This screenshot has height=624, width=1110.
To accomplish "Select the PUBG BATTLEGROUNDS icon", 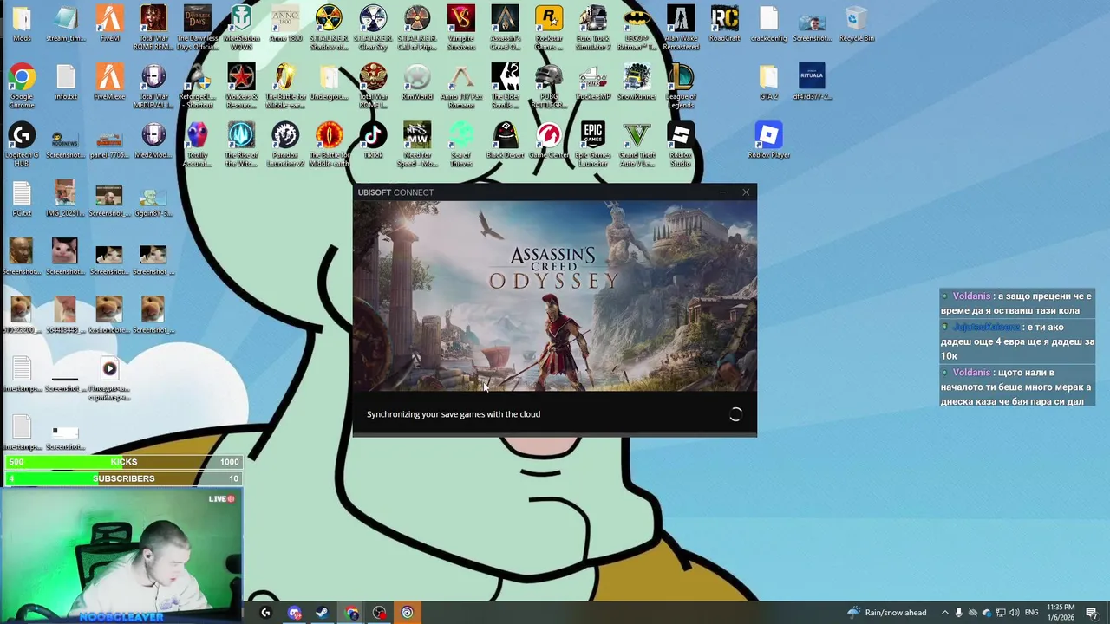I will click(x=548, y=87).
